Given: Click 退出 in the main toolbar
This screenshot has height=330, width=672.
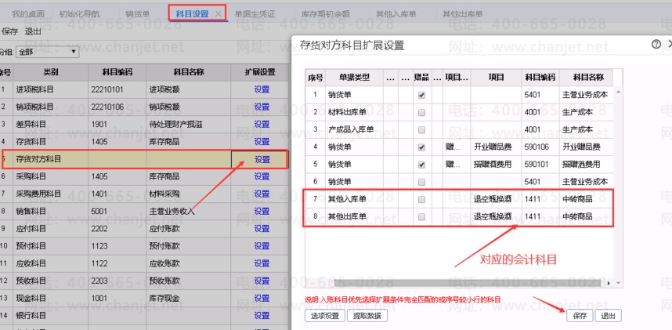Looking at the screenshot, I should pyautogui.click(x=33, y=31).
